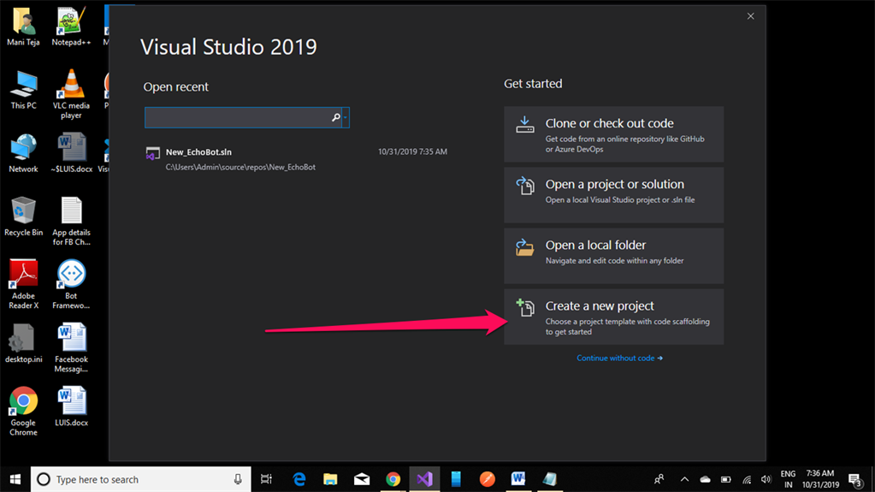Viewport: 875px width, 492px height.
Task: Launch Google Chrome from the taskbar
Action: click(393, 479)
